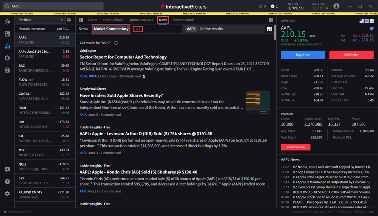Viewport: 378px width, 216px height.
Task: Switch to the Options Analysis tab
Action: (140, 20)
